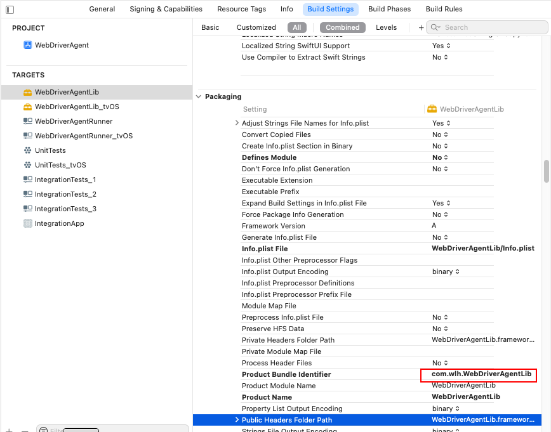The height and width of the screenshot is (432, 551).
Task: Click the IntegrationTests_2 target icon
Action: tap(27, 194)
